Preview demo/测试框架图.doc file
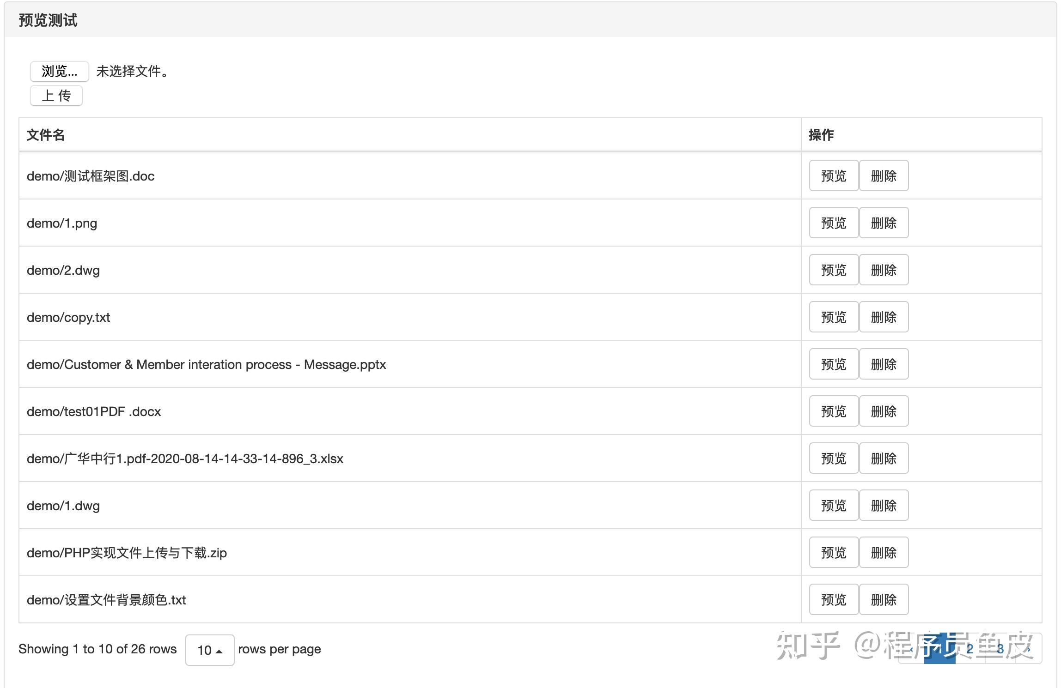This screenshot has width=1061, height=688. 833,176
